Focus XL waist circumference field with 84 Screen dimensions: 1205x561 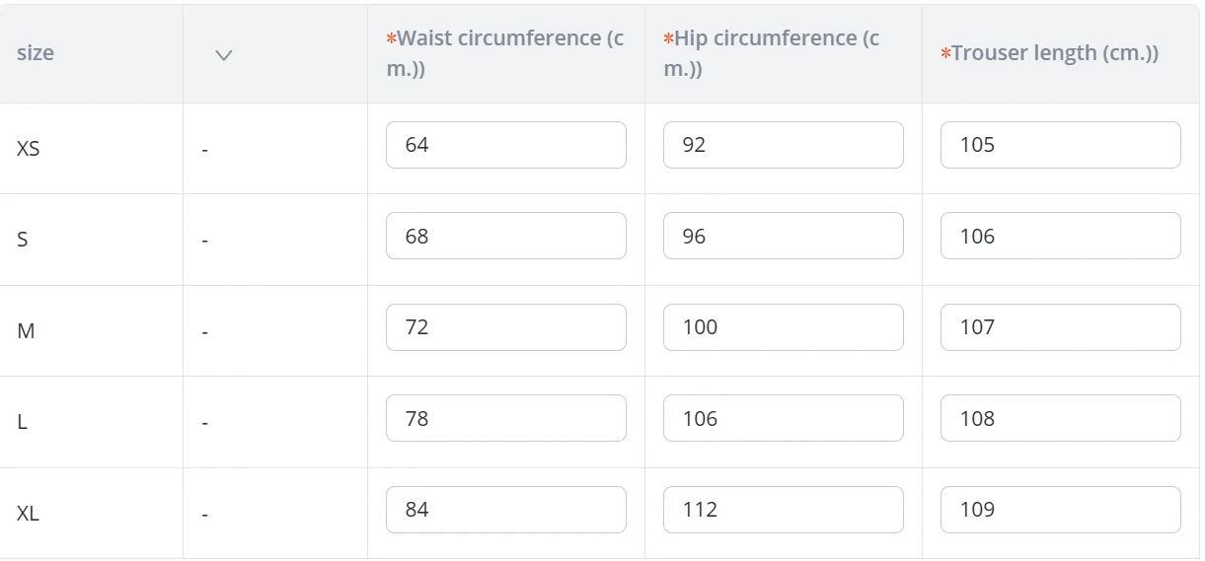[505, 510]
